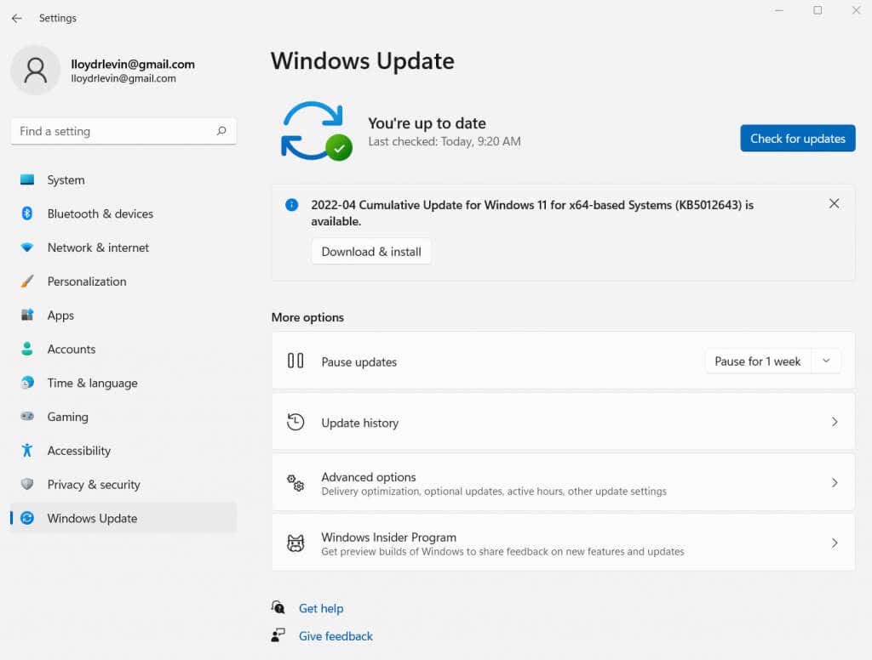Expand Update history chevron
The height and width of the screenshot is (660, 872).
835,422
